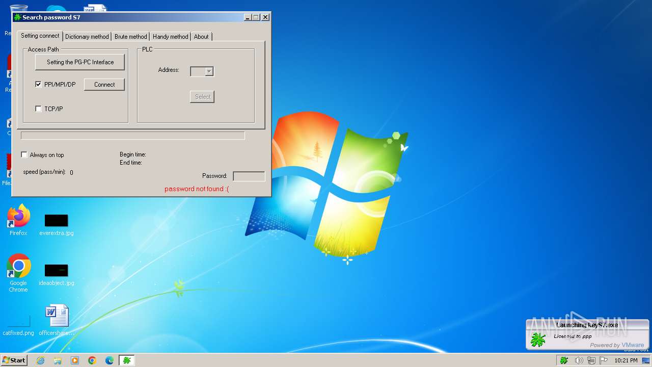Click the greyed Select button
This screenshot has width=652, height=367.
pyautogui.click(x=202, y=97)
